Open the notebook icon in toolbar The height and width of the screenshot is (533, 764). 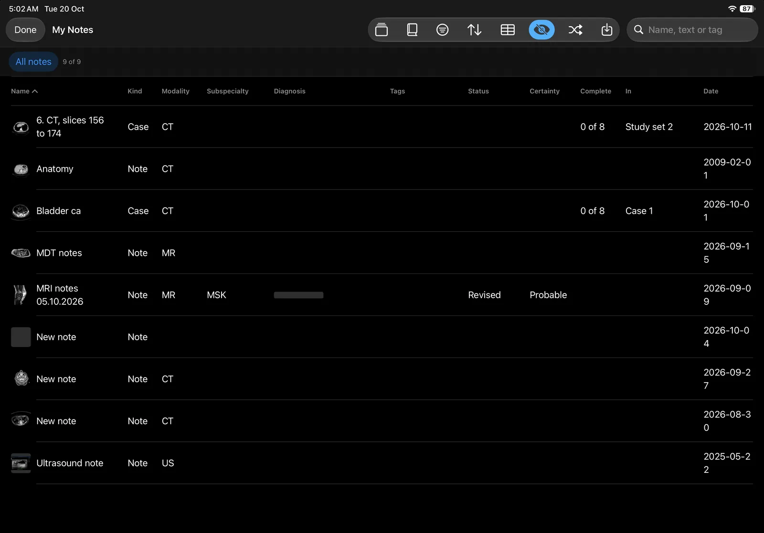click(412, 30)
